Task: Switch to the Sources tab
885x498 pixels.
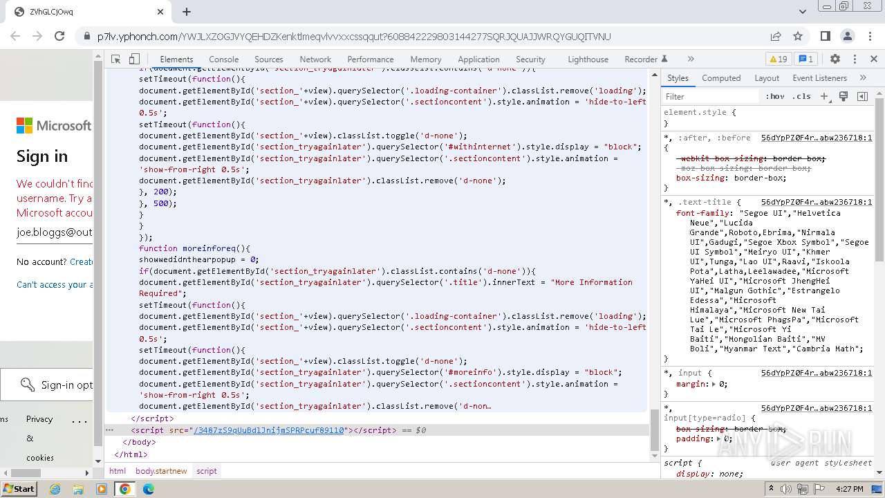Action: (x=269, y=59)
